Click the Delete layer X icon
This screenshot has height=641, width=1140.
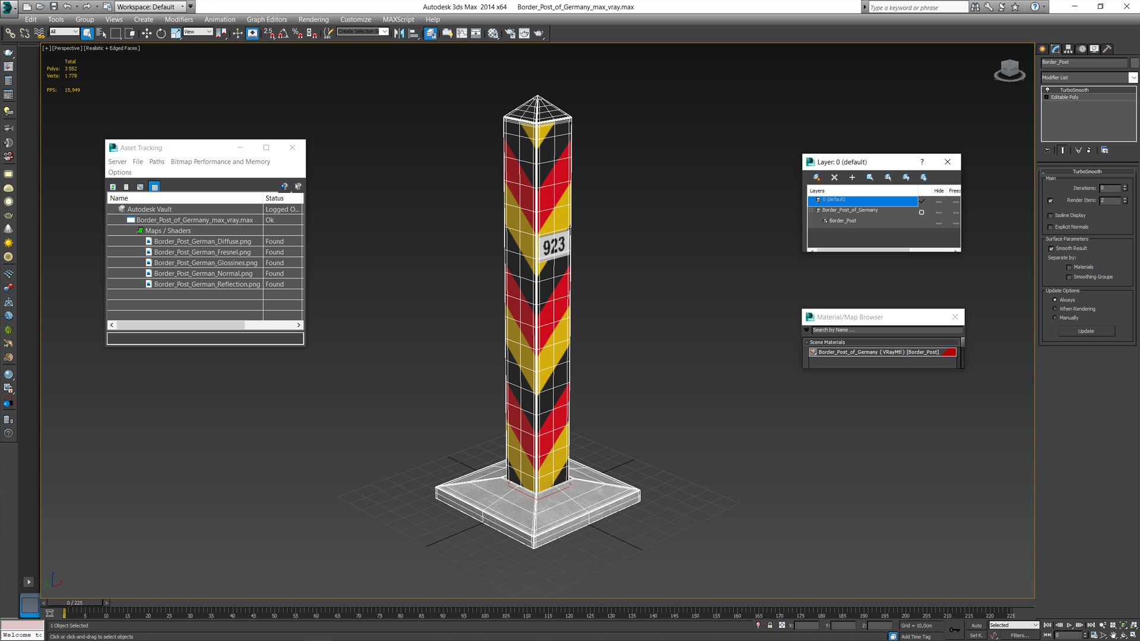pos(834,177)
